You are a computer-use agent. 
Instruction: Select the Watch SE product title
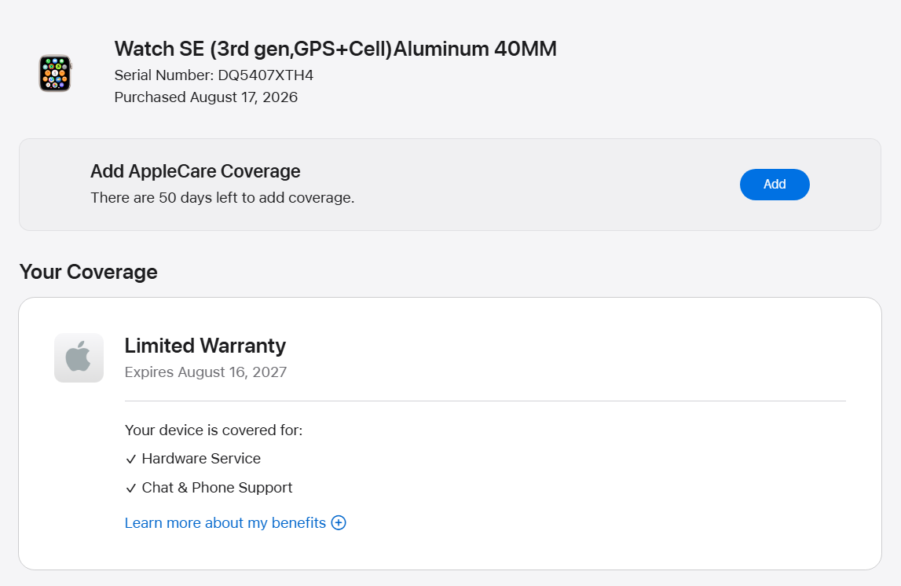click(x=335, y=49)
